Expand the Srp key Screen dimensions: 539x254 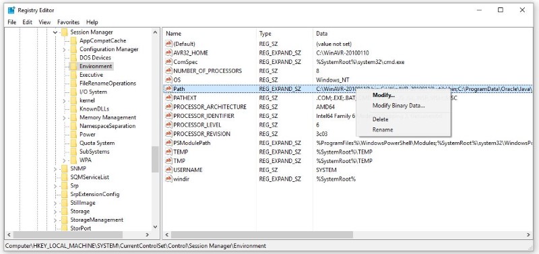(55, 185)
